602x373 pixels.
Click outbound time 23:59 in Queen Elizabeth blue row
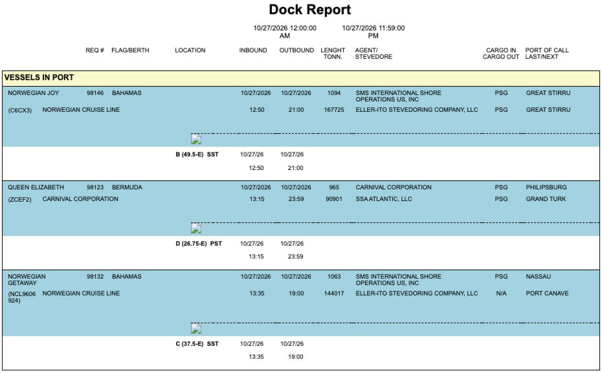pyautogui.click(x=296, y=199)
